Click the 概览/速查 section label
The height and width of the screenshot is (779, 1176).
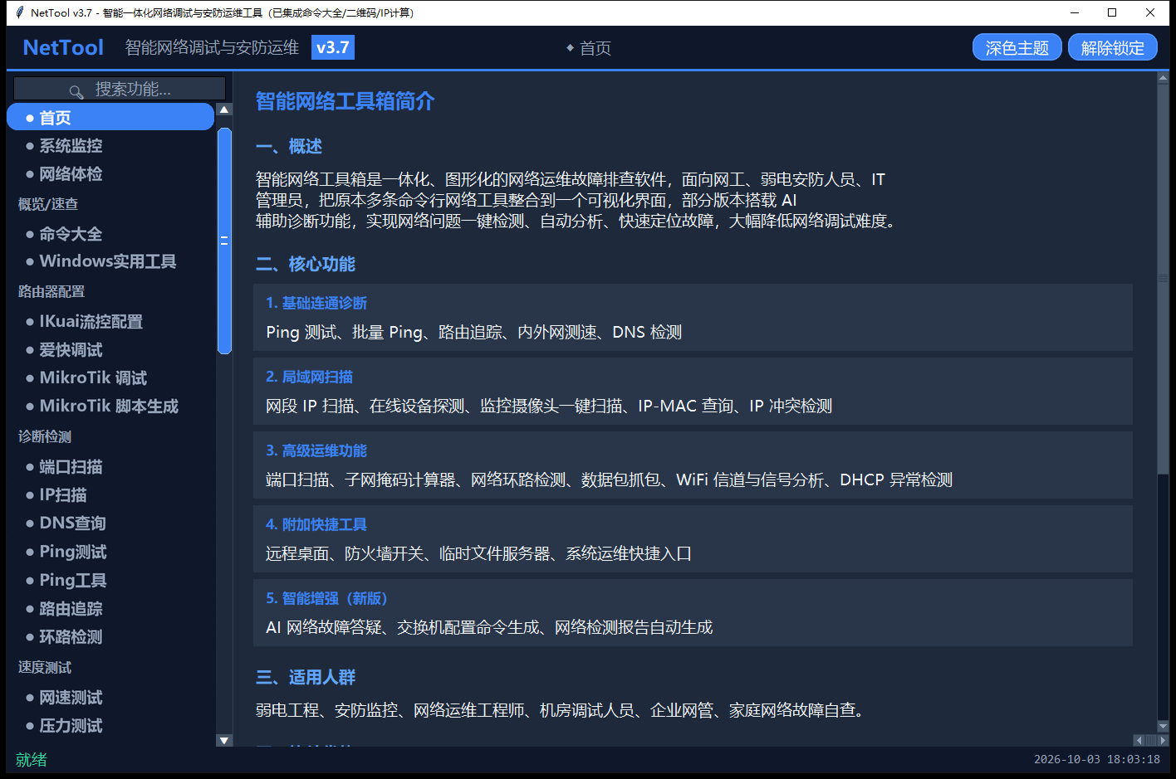pos(48,204)
